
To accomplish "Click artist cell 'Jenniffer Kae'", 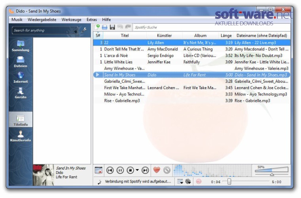I will (x=159, y=62).
